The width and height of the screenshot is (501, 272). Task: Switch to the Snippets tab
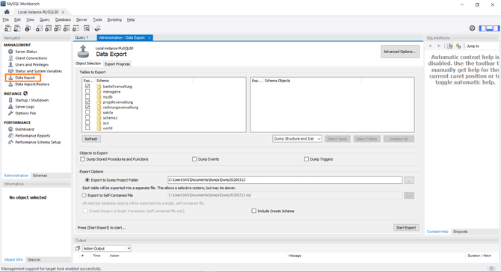coord(460,232)
